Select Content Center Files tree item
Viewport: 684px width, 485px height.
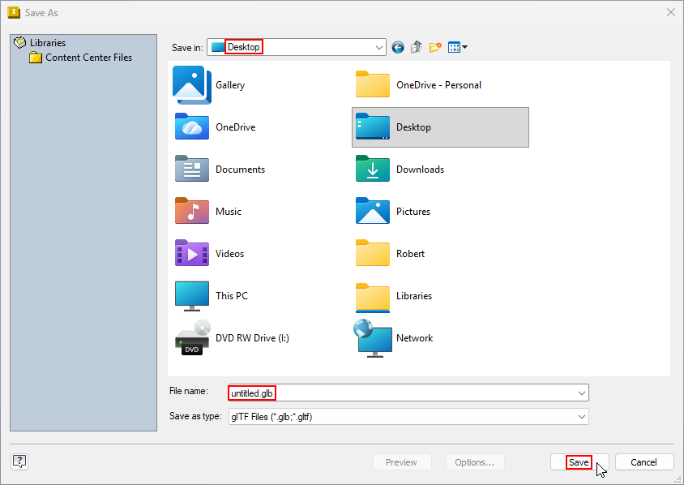pos(88,58)
